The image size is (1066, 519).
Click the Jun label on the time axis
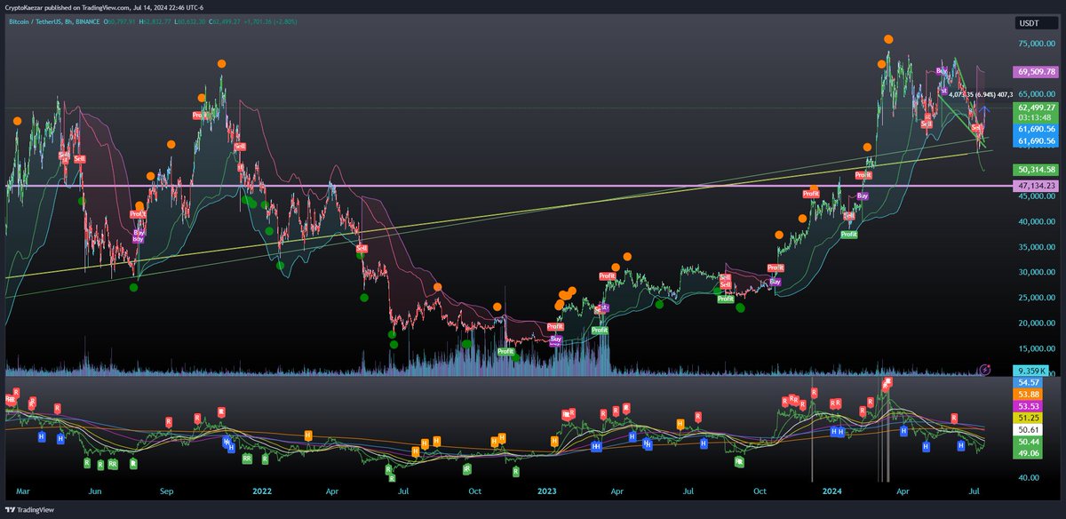coord(95,490)
